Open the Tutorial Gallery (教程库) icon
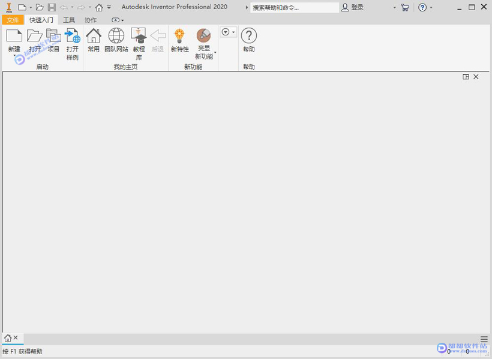This screenshot has height=359, width=492. click(139, 35)
